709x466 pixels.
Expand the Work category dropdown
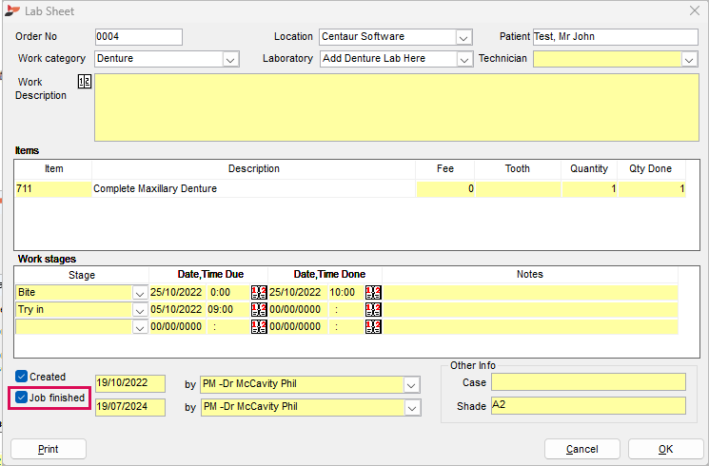tap(230, 59)
